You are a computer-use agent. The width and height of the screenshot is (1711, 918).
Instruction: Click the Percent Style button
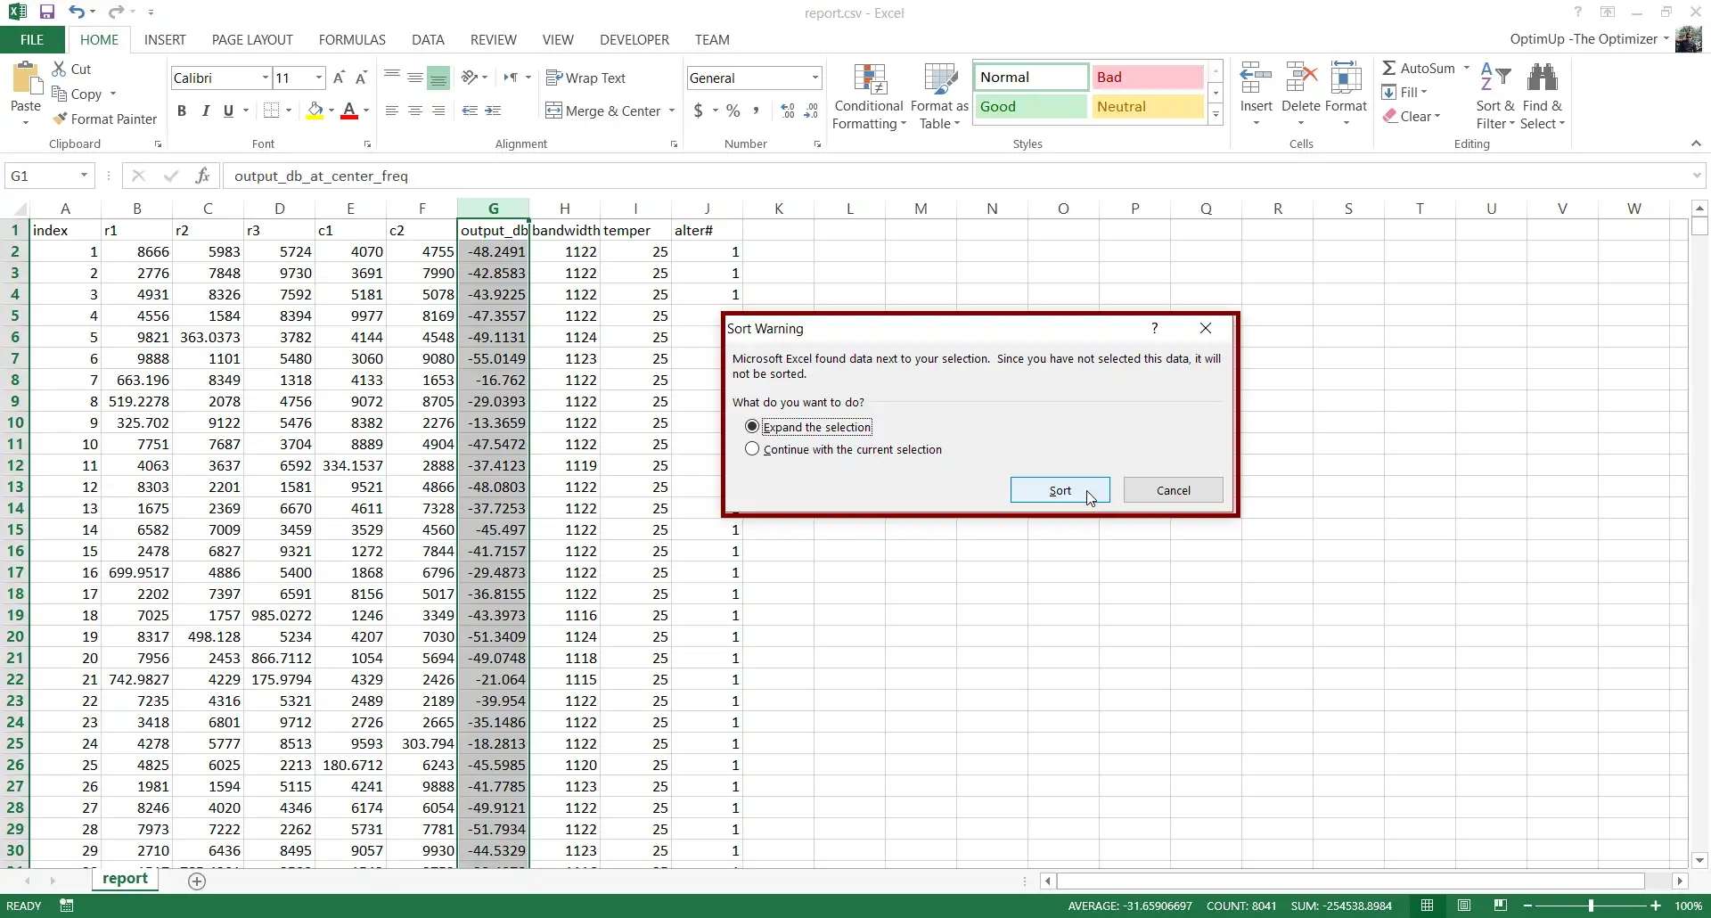733,111
